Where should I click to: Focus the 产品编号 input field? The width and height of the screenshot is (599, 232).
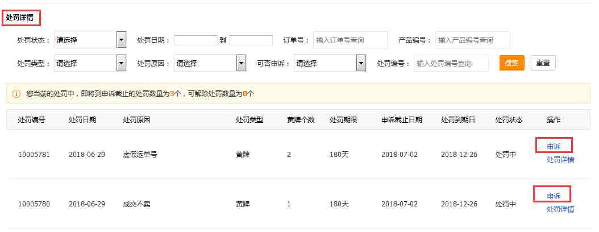[x=473, y=40]
